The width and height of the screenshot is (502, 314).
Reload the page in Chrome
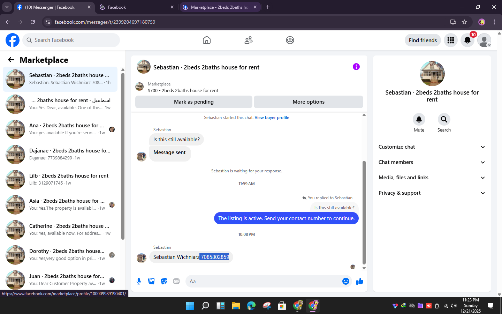click(33, 22)
